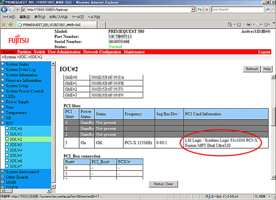Open the お気に入り(A) menu
The width and height of the screenshot is (276, 200).
(x=58, y=17)
